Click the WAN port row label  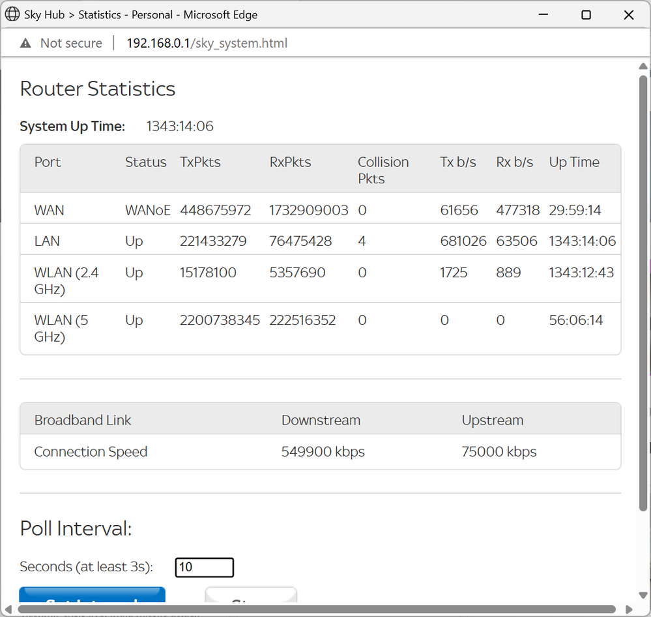click(49, 210)
